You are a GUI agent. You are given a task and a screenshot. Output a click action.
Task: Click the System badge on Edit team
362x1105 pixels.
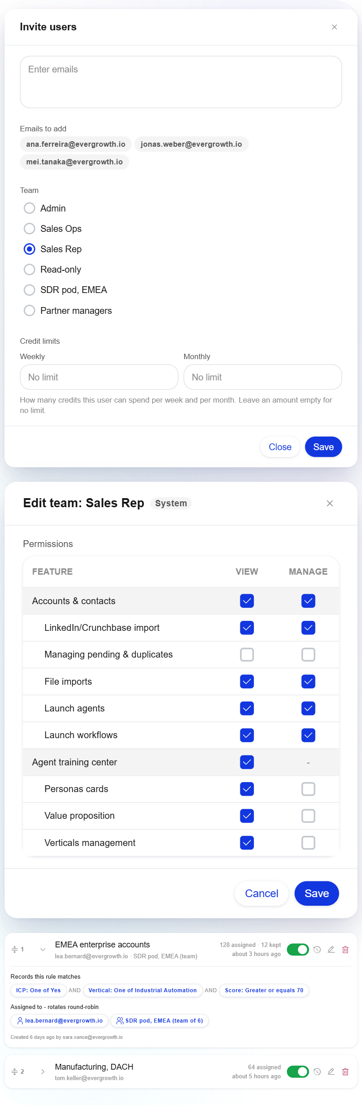pos(171,503)
